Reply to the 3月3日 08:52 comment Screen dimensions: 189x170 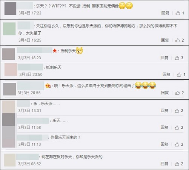click(164, 164)
